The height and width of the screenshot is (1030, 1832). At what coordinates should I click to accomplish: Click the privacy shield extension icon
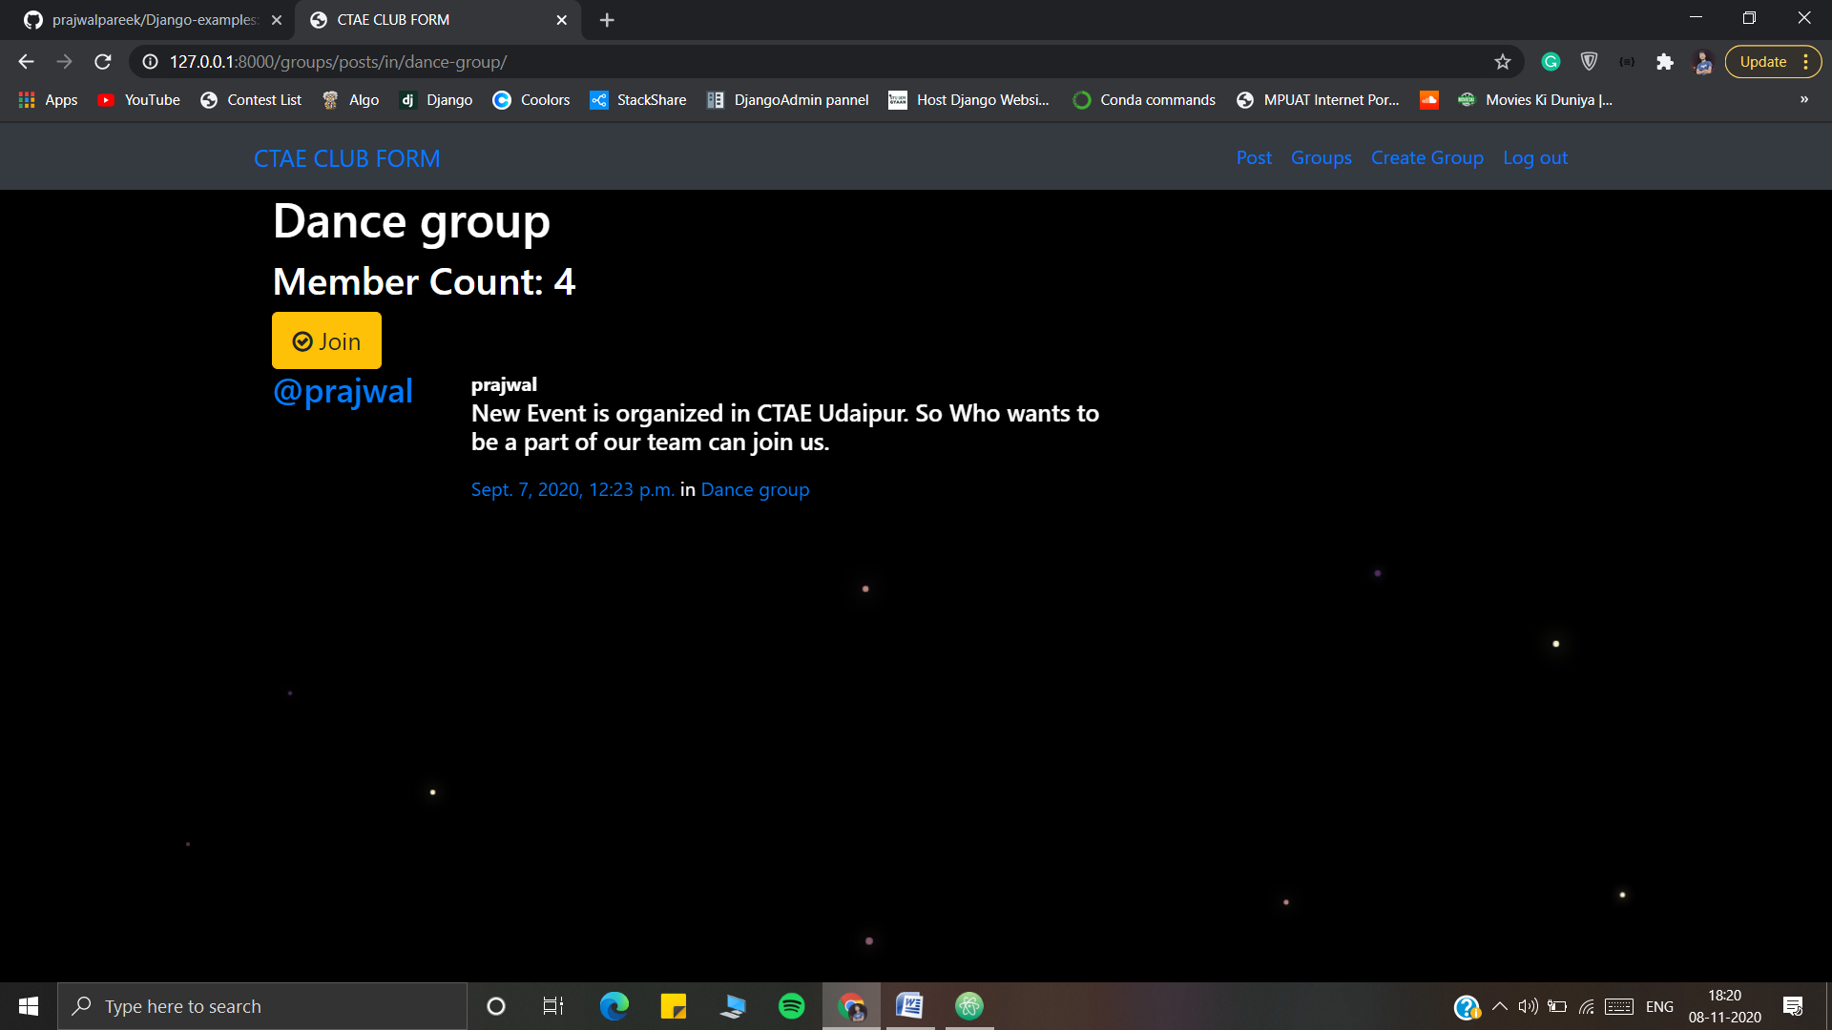1589,61
